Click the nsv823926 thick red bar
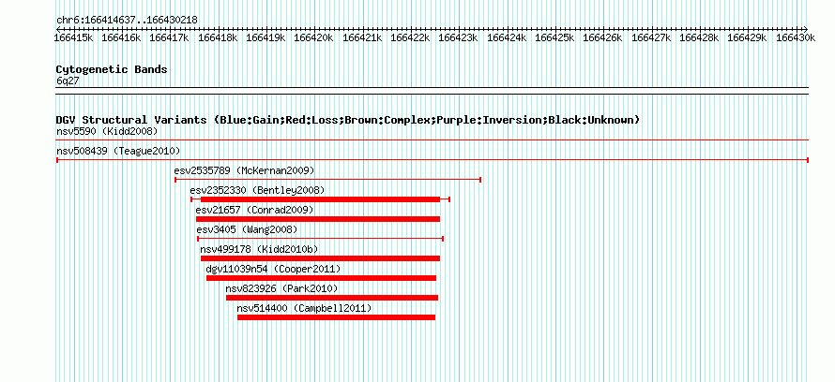 click(x=332, y=298)
